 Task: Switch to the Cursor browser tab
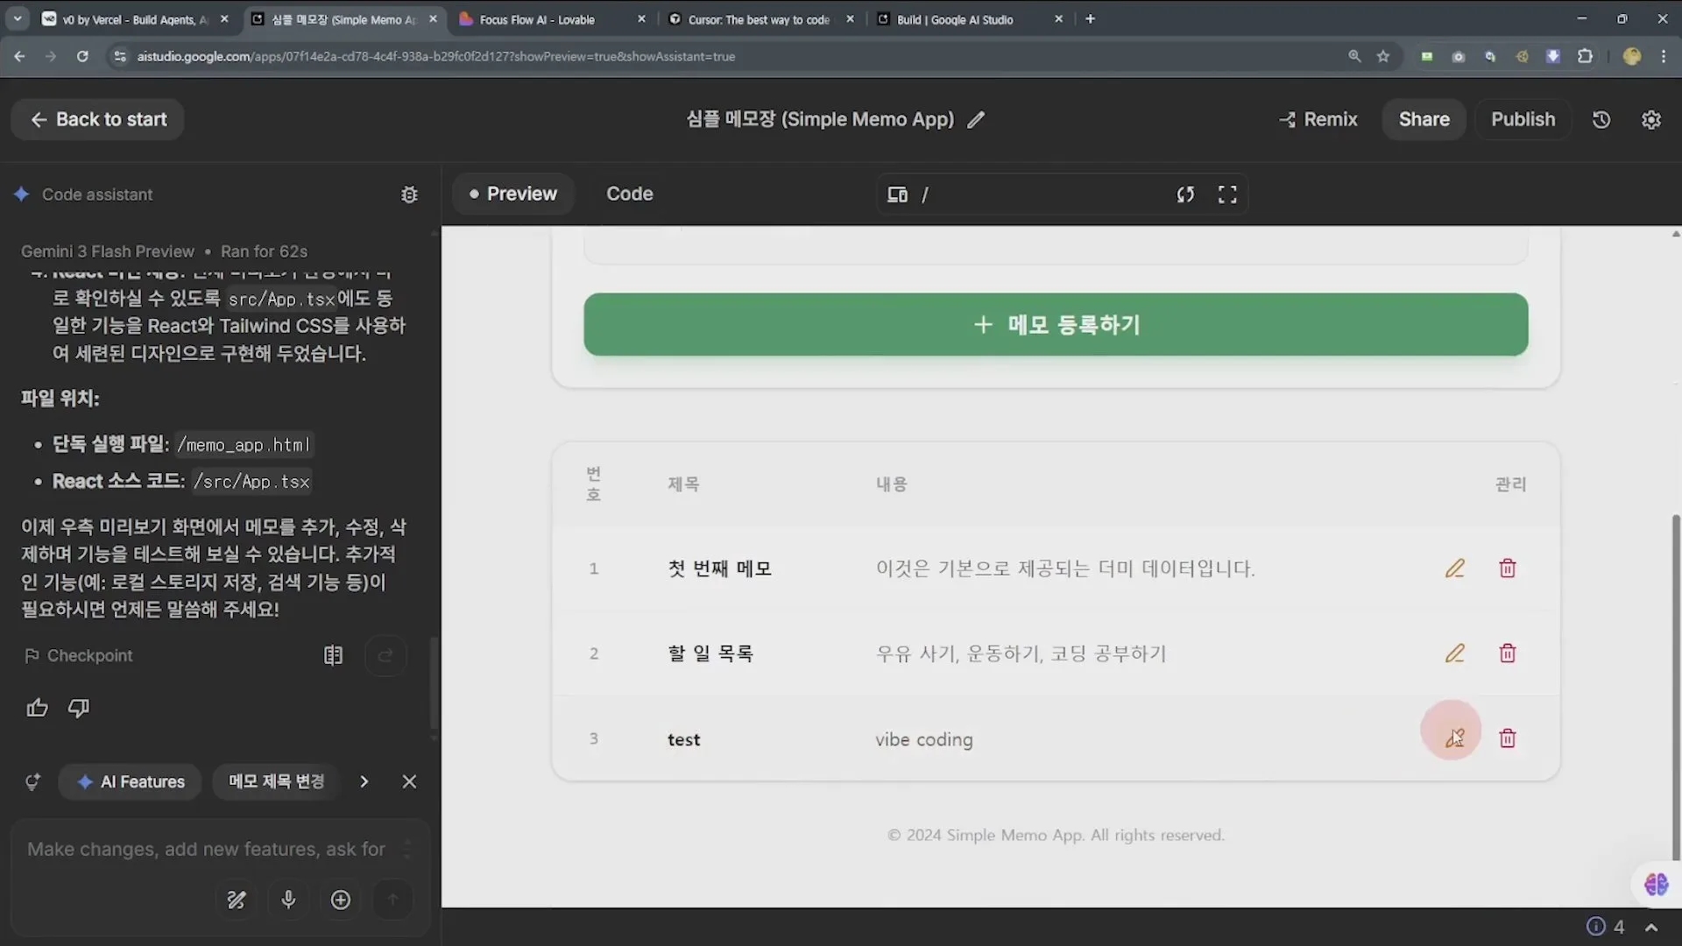(759, 19)
